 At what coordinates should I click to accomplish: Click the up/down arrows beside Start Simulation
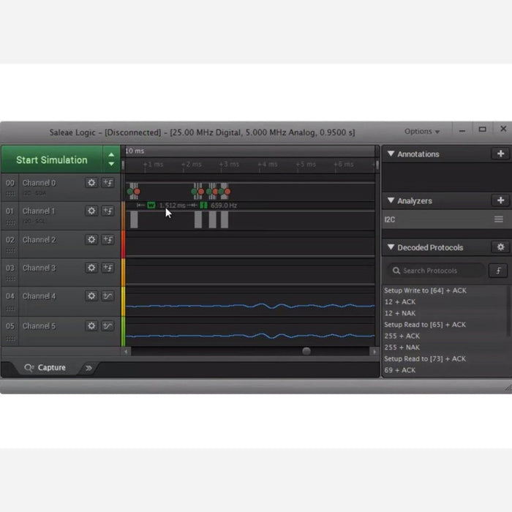pos(111,159)
